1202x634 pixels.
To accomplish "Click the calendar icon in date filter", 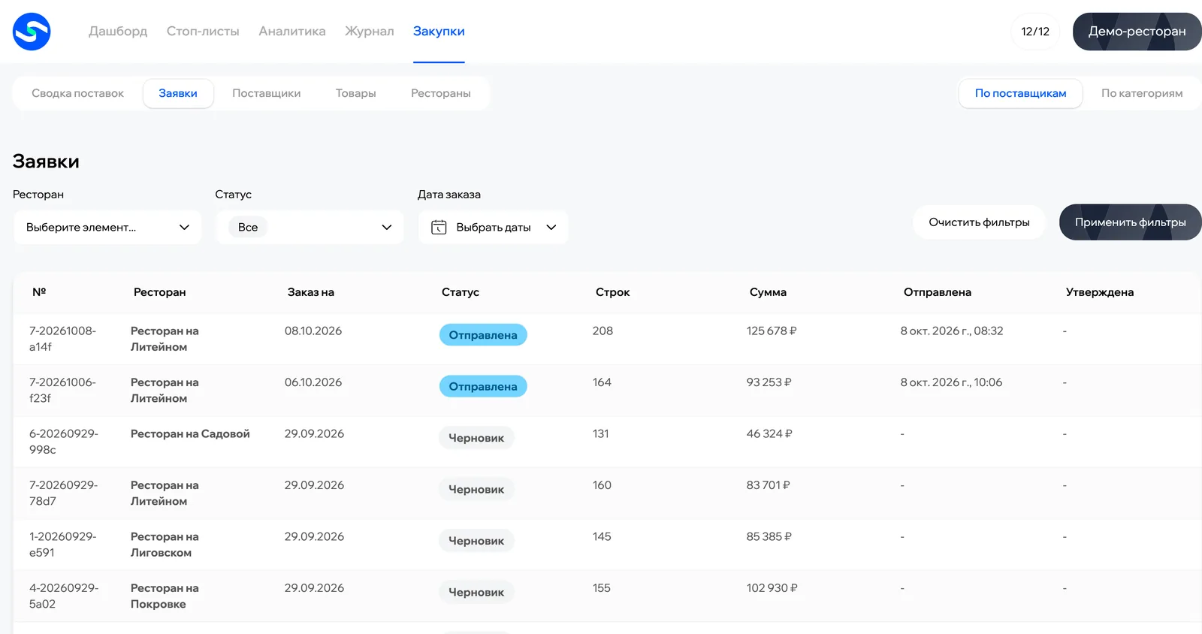I will coord(439,228).
